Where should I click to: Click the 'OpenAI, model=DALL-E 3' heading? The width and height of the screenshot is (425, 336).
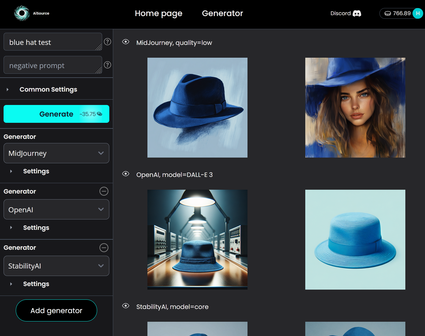pyautogui.click(x=175, y=175)
